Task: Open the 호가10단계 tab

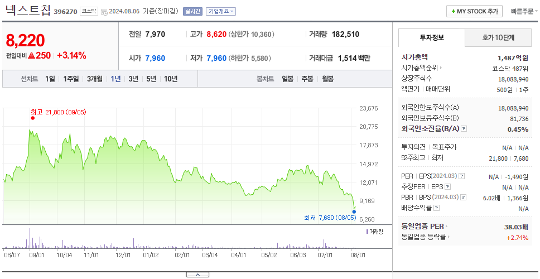Action: point(498,37)
